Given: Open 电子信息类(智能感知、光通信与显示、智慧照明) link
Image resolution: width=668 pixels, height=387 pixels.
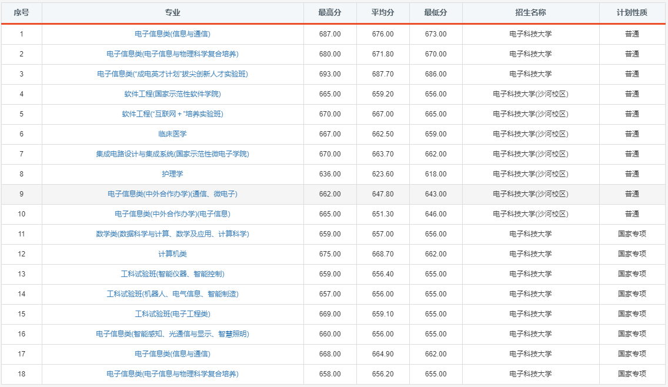Looking at the screenshot, I should 172,335.
